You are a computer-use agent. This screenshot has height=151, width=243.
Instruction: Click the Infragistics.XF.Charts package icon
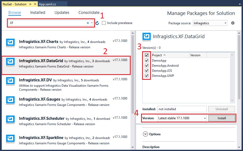click(x=10, y=43)
